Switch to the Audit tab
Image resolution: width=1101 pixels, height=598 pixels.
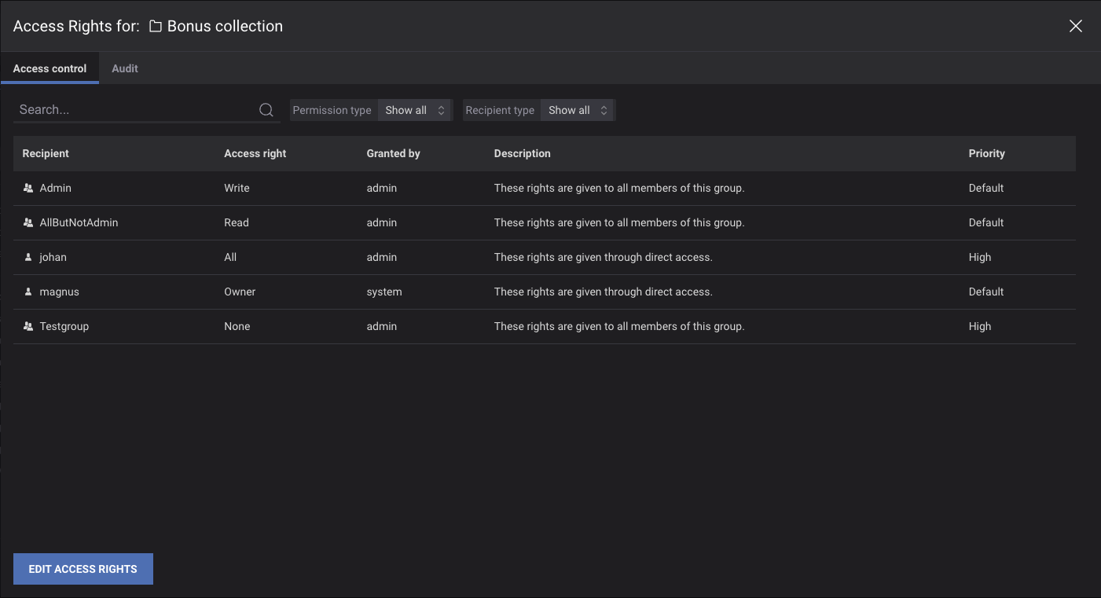pos(125,68)
